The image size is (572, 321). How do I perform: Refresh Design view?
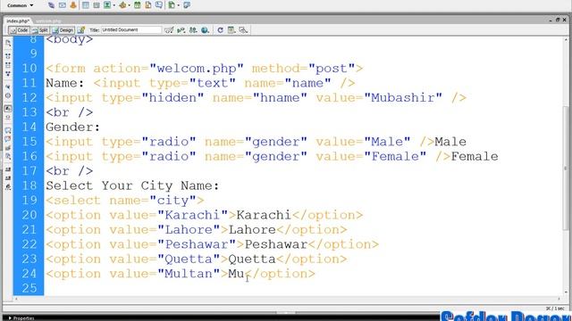click(220, 29)
